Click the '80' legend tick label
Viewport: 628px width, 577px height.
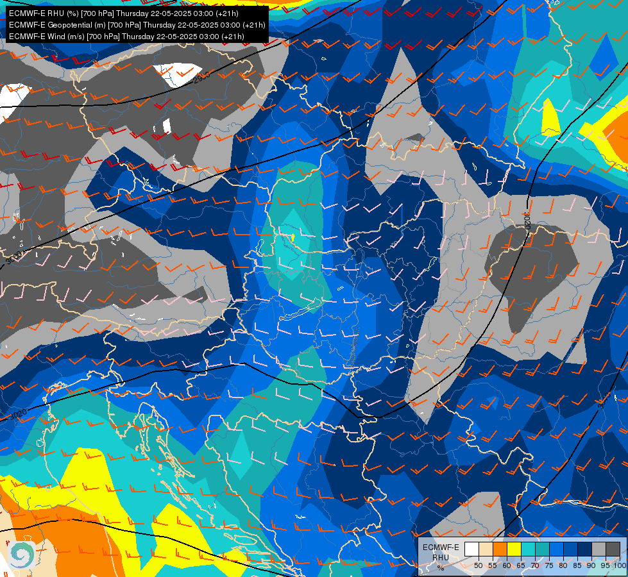563,565
